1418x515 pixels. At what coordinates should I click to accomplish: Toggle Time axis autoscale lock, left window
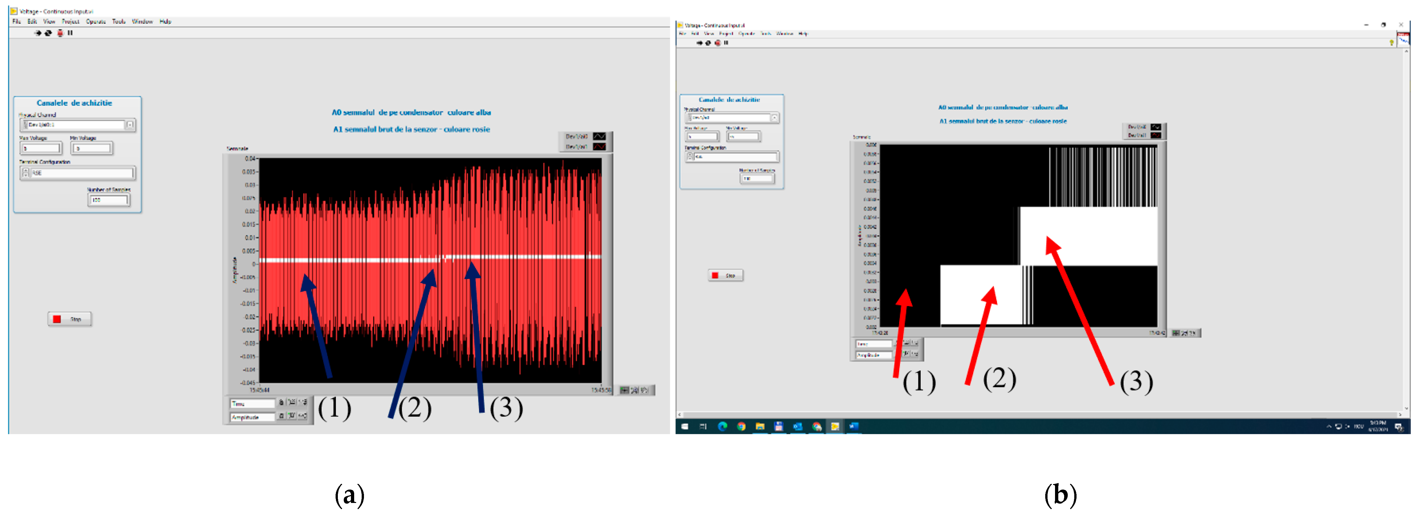tap(281, 403)
